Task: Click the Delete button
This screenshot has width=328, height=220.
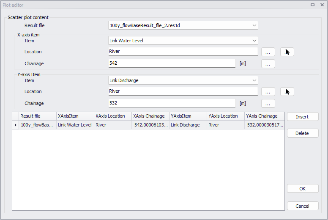Action: [303, 133]
